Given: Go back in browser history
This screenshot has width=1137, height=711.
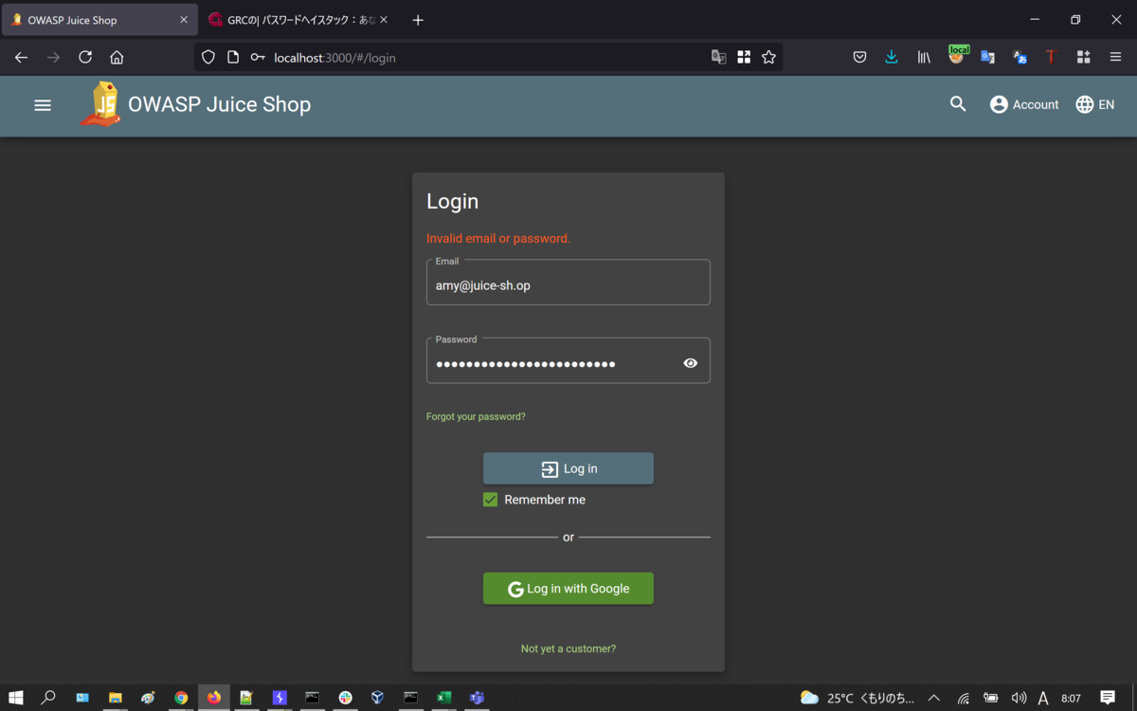Looking at the screenshot, I should [x=21, y=57].
